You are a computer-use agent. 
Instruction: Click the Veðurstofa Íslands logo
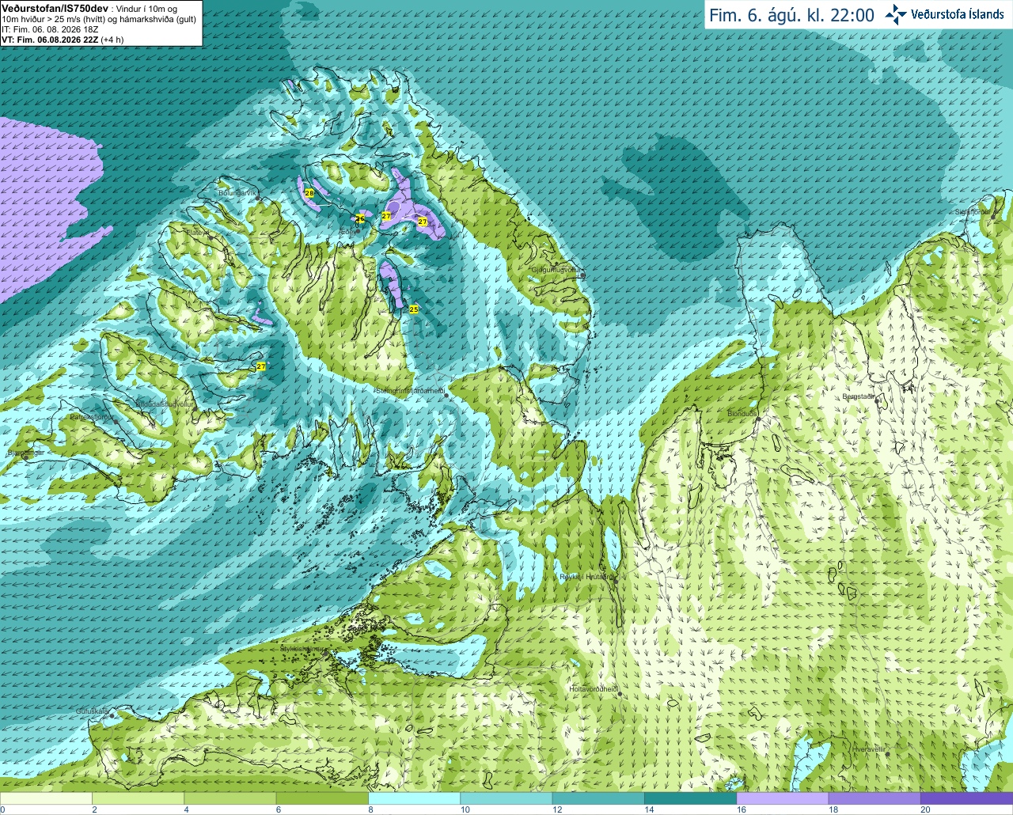944,14
